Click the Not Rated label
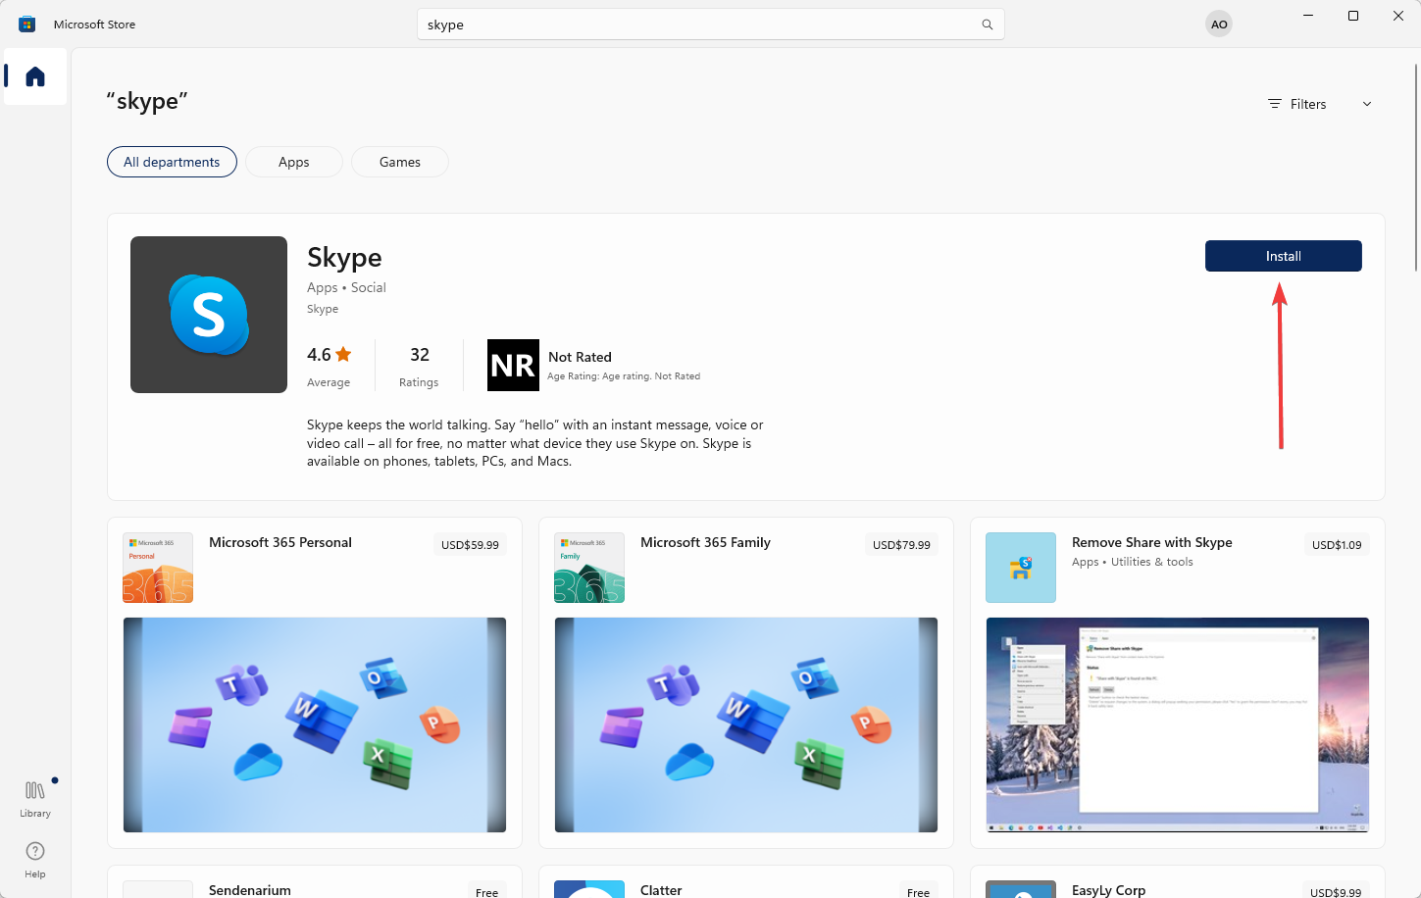The width and height of the screenshot is (1421, 898). tap(580, 357)
